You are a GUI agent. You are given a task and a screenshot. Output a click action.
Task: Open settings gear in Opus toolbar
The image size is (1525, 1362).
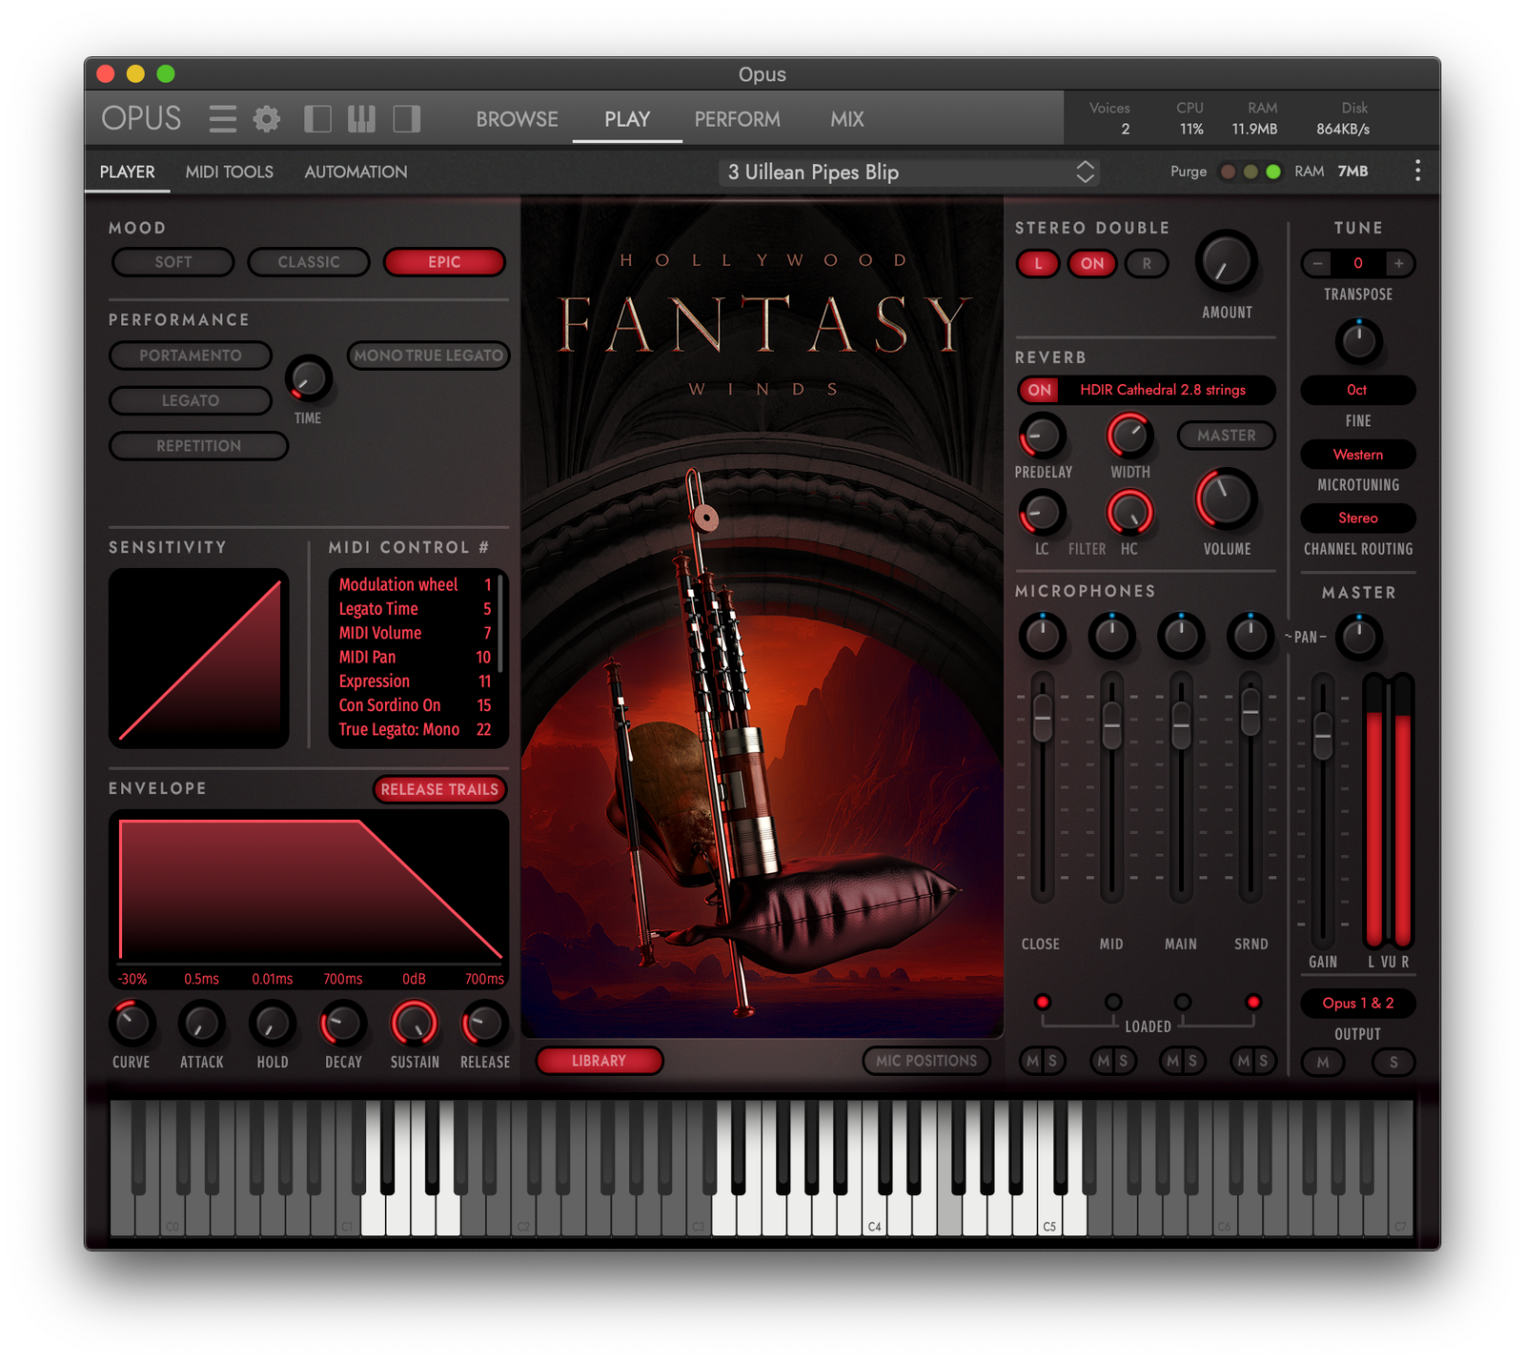[267, 119]
